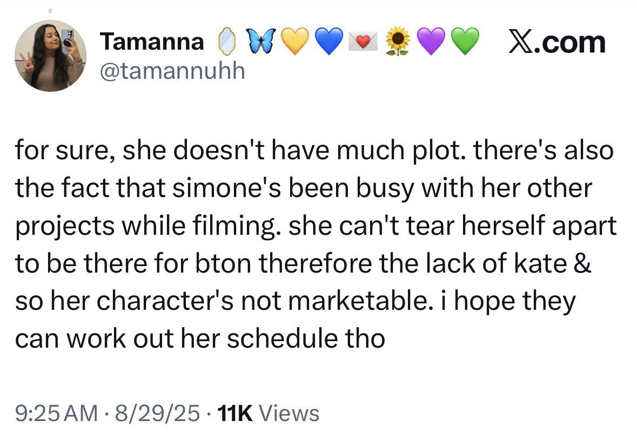Click the X.com label
This screenshot has width=637, height=441.
(556, 42)
